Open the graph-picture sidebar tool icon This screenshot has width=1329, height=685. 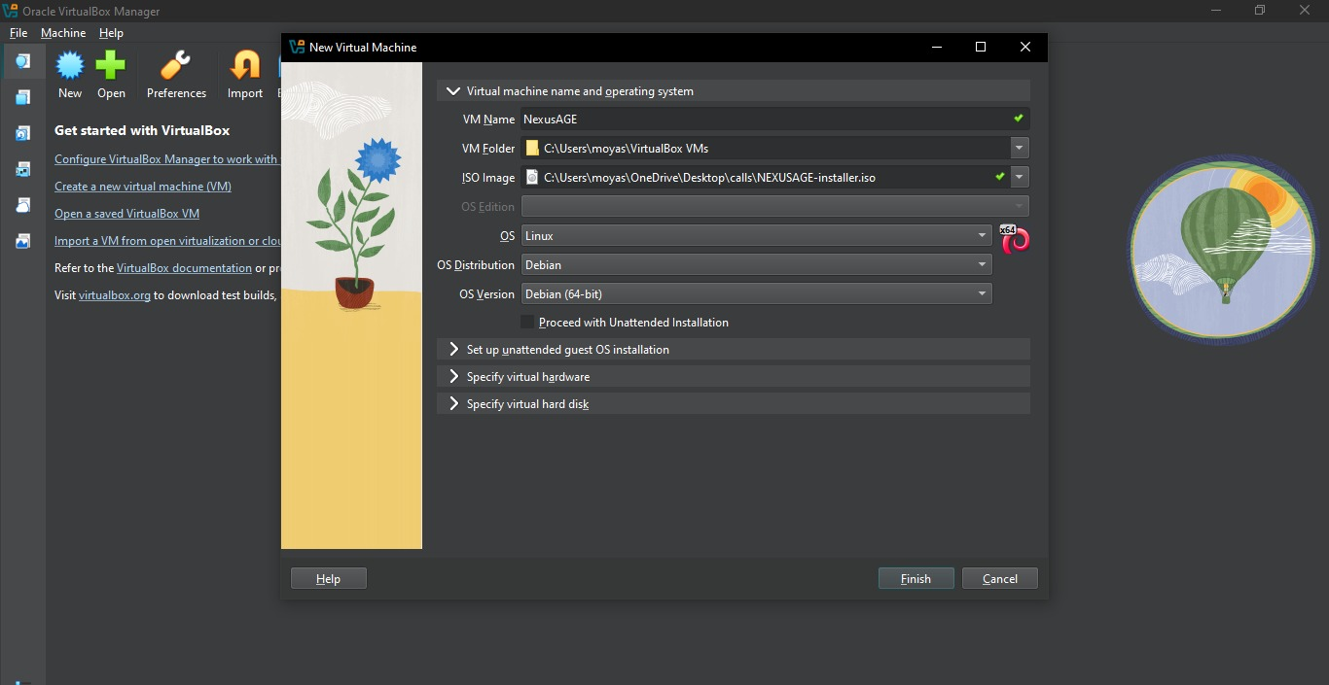[x=22, y=241]
